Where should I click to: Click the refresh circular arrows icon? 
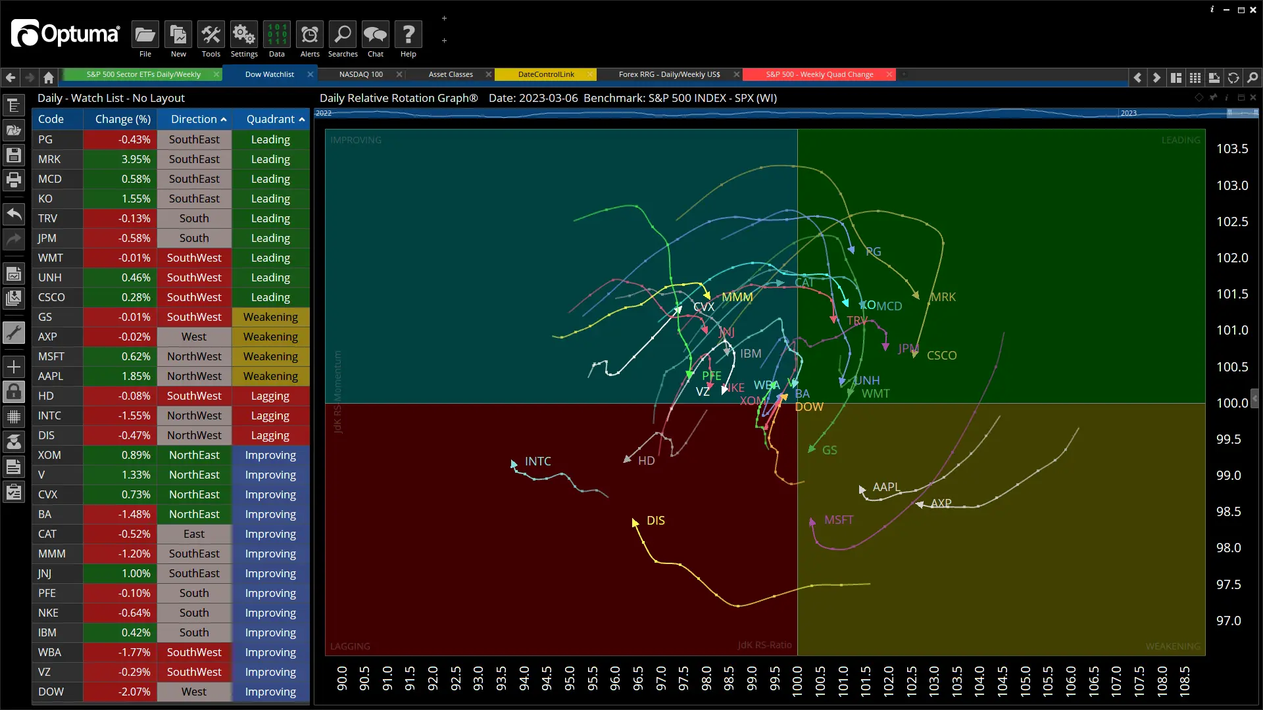click(1233, 78)
